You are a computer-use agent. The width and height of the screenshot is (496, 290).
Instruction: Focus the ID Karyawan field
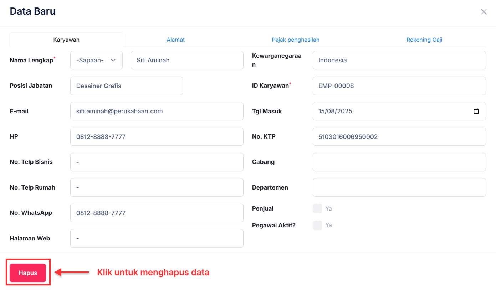399,86
